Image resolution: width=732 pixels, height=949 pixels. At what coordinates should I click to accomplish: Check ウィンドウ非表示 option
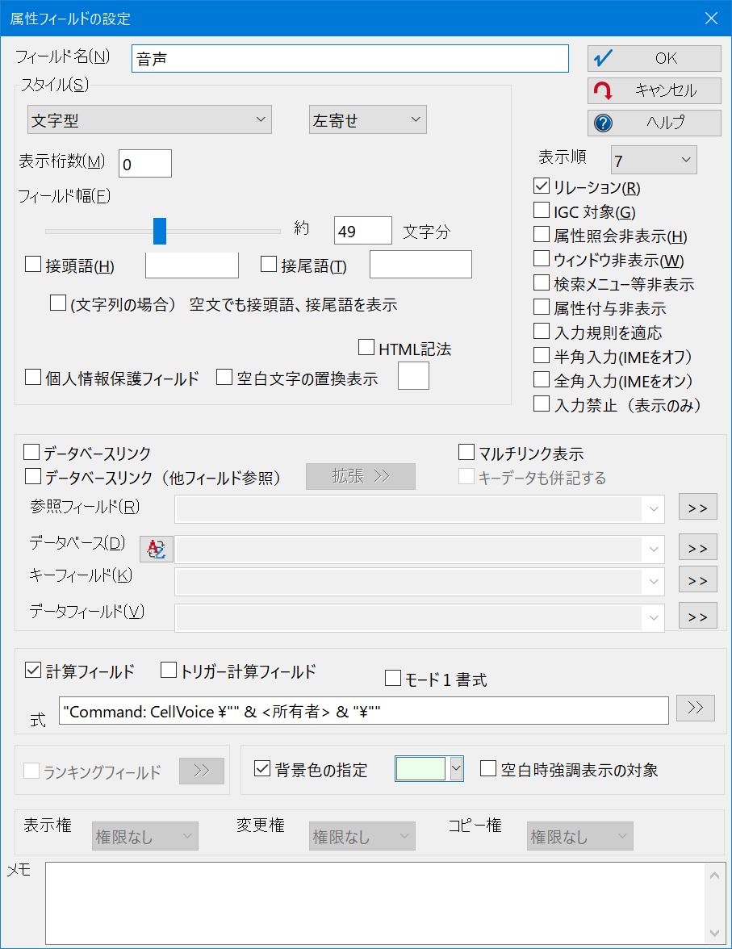click(x=542, y=259)
